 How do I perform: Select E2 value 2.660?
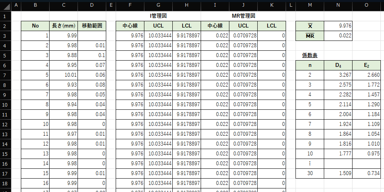(367, 75)
